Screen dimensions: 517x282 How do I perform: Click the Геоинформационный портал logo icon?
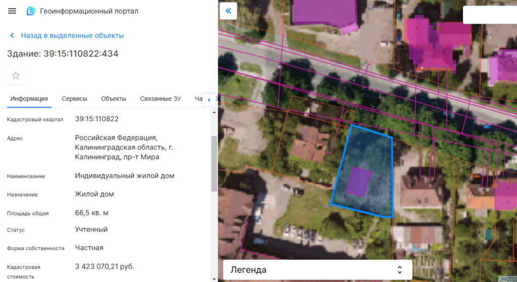[31, 11]
